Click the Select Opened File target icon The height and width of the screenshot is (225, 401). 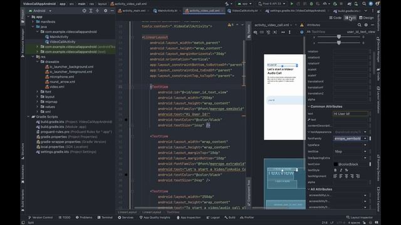(x=84, y=11)
